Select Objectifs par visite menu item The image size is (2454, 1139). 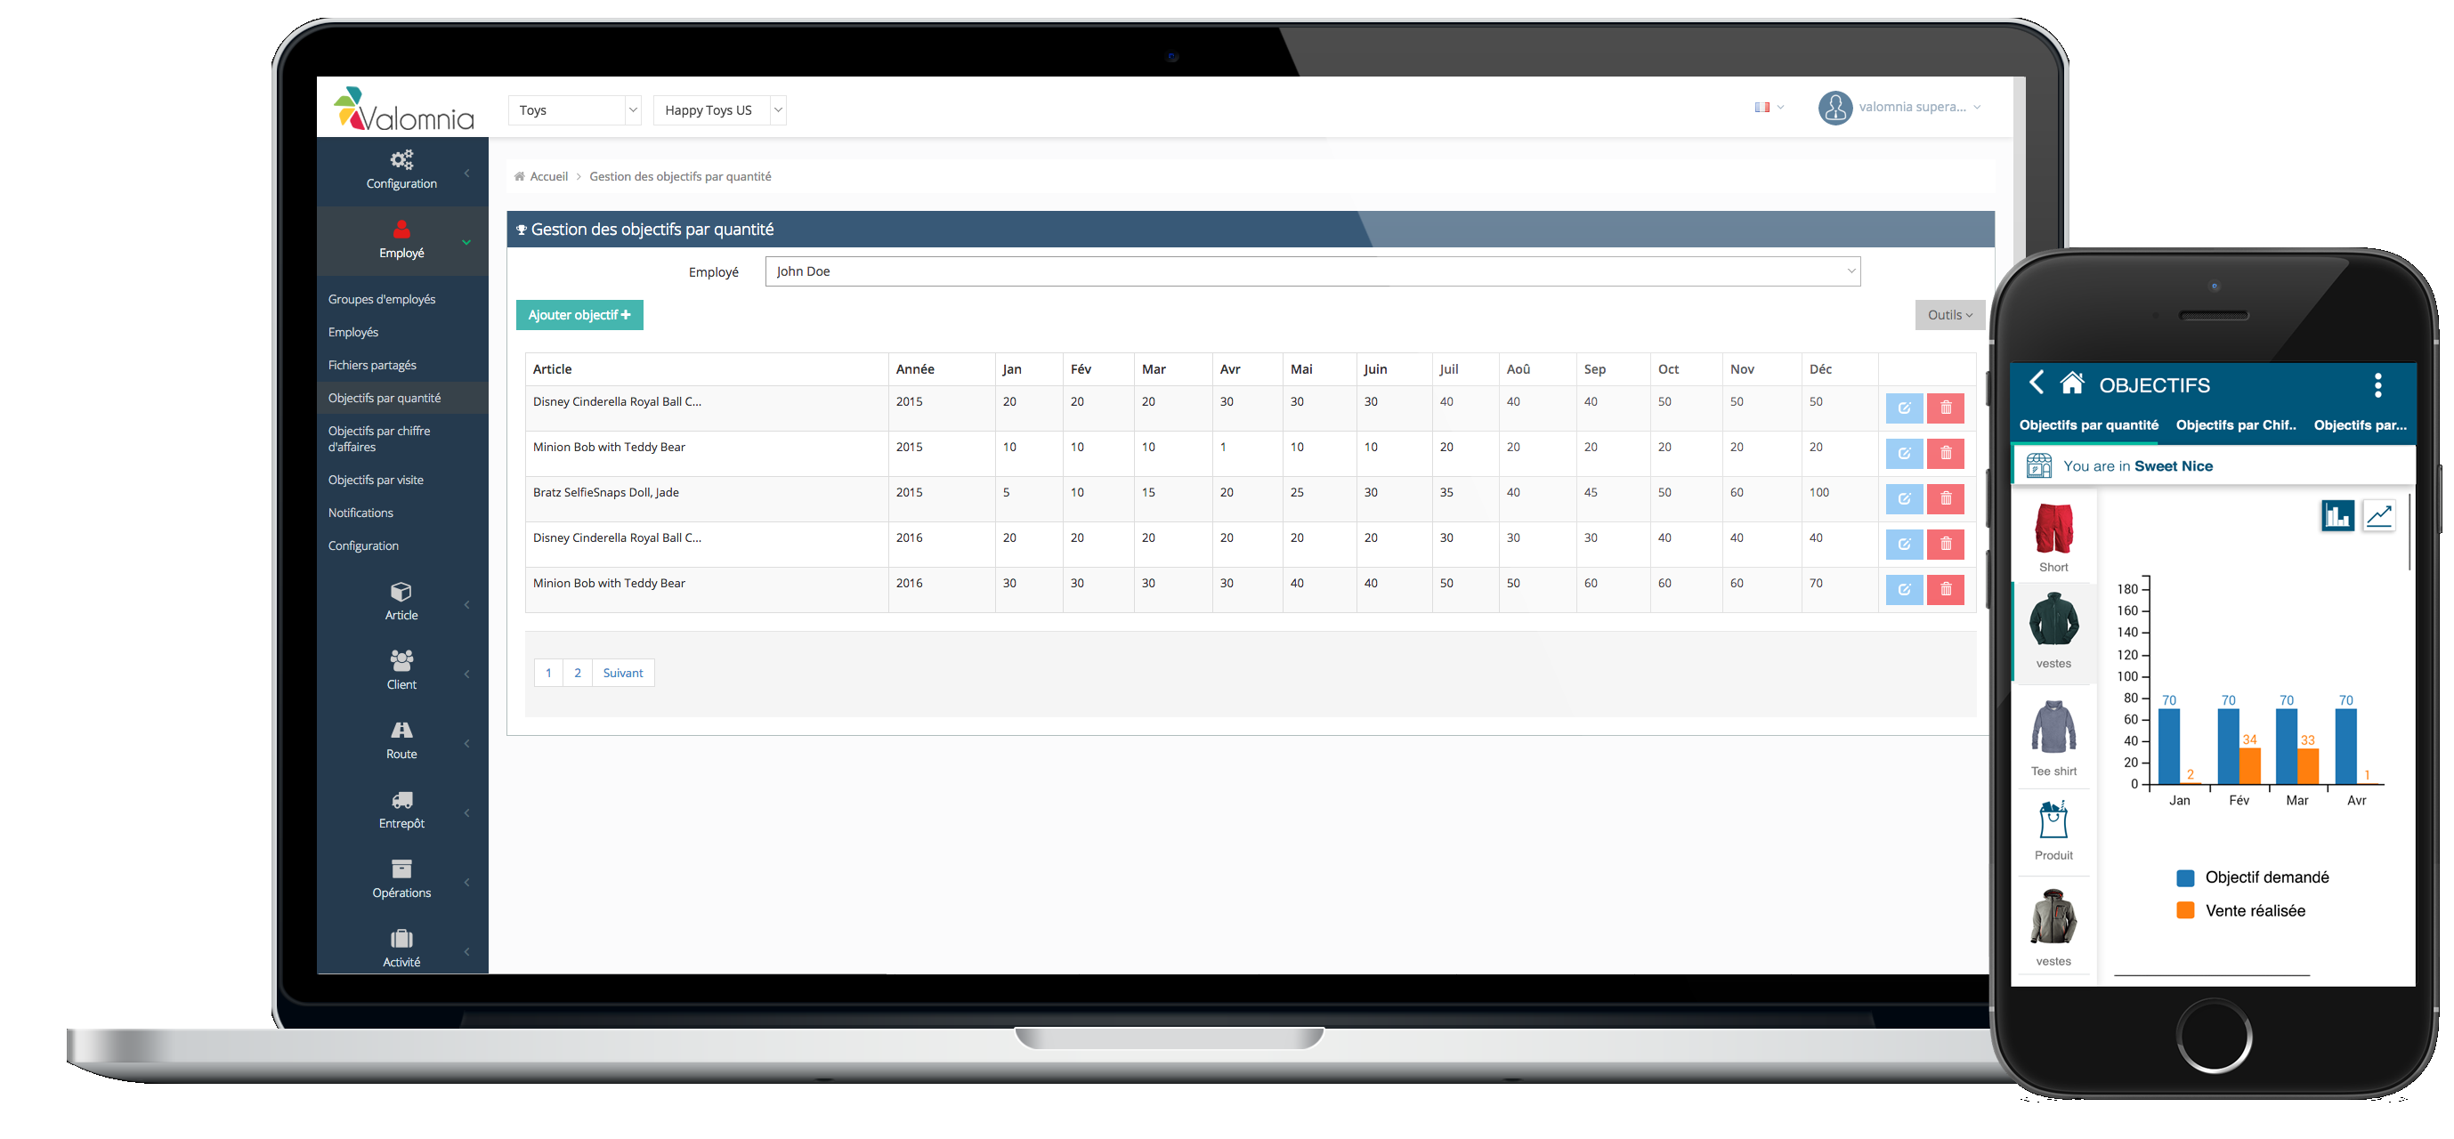[x=376, y=480]
